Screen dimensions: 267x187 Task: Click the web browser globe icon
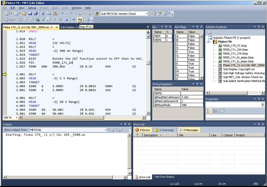(38, 20)
